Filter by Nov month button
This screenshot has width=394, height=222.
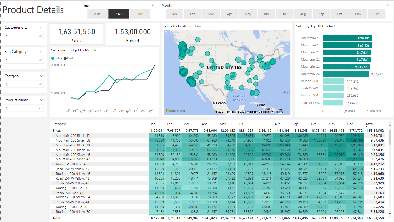click(x=358, y=14)
